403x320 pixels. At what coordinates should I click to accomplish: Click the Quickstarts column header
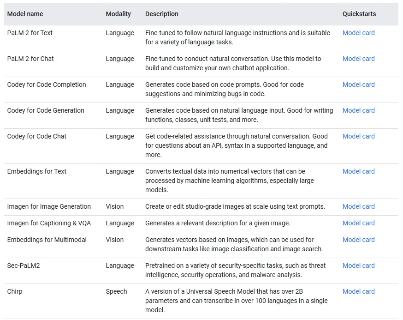pos(359,14)
